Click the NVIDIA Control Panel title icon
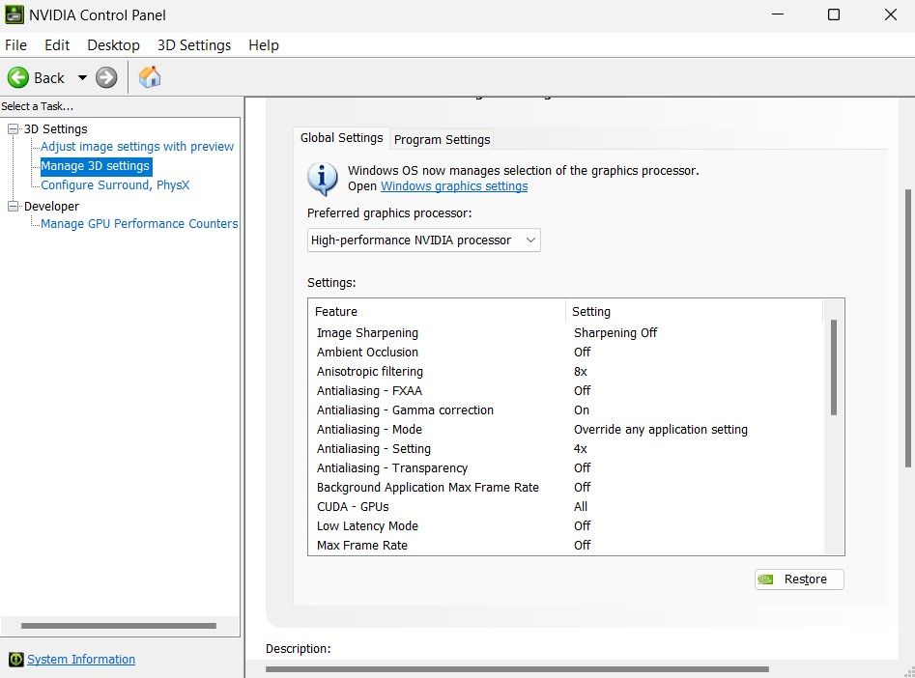The height and width of the screenshot is (678, 915). click(x=14, y=14)
